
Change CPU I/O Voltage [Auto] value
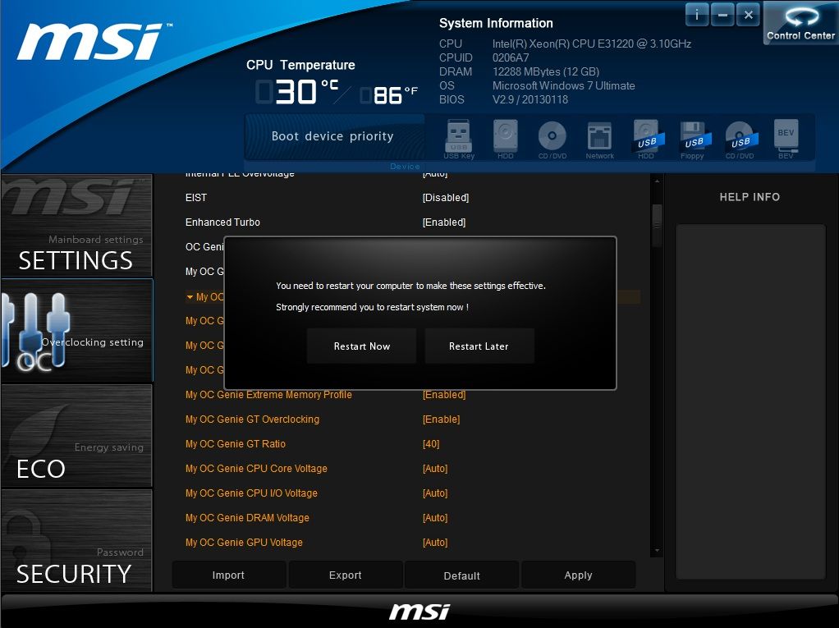click(435, 493)
